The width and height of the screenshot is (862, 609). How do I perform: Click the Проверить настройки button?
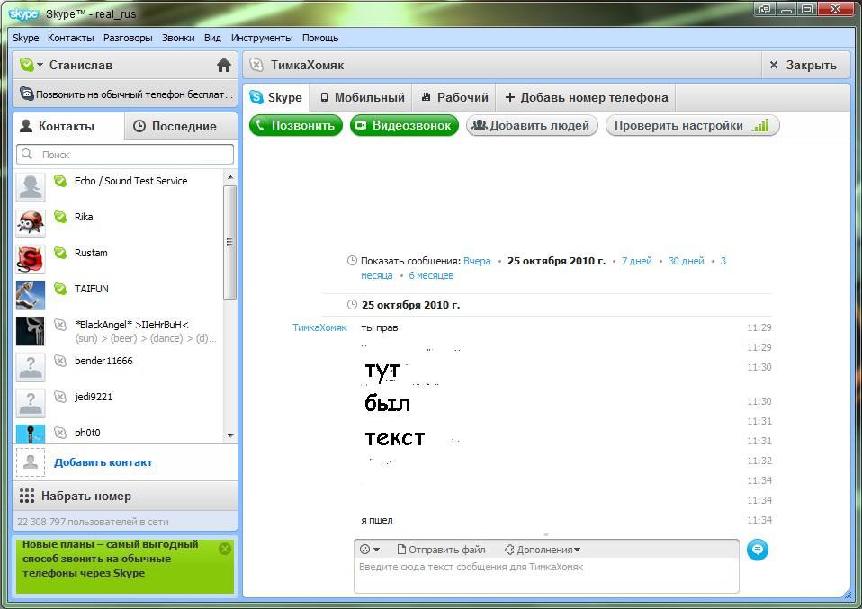click(692, 125)
